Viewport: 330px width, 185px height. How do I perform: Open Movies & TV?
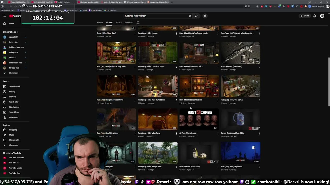point(15,140)
